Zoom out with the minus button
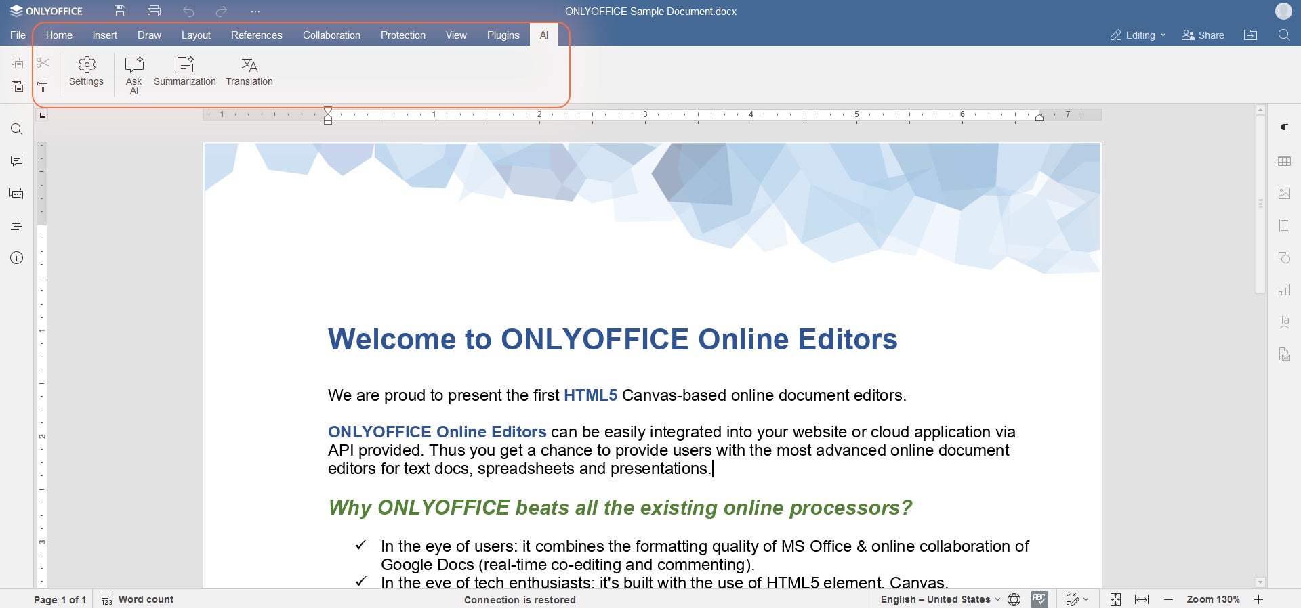This screenshot has width=1301, height=608. tap(1168, 599)
